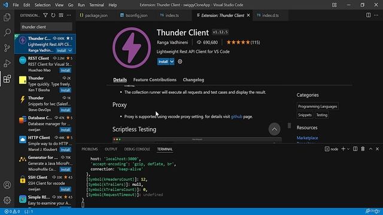This screenshot has width=383, height=215.
Task: Open the Help menu
Action: tap(113, 5)
